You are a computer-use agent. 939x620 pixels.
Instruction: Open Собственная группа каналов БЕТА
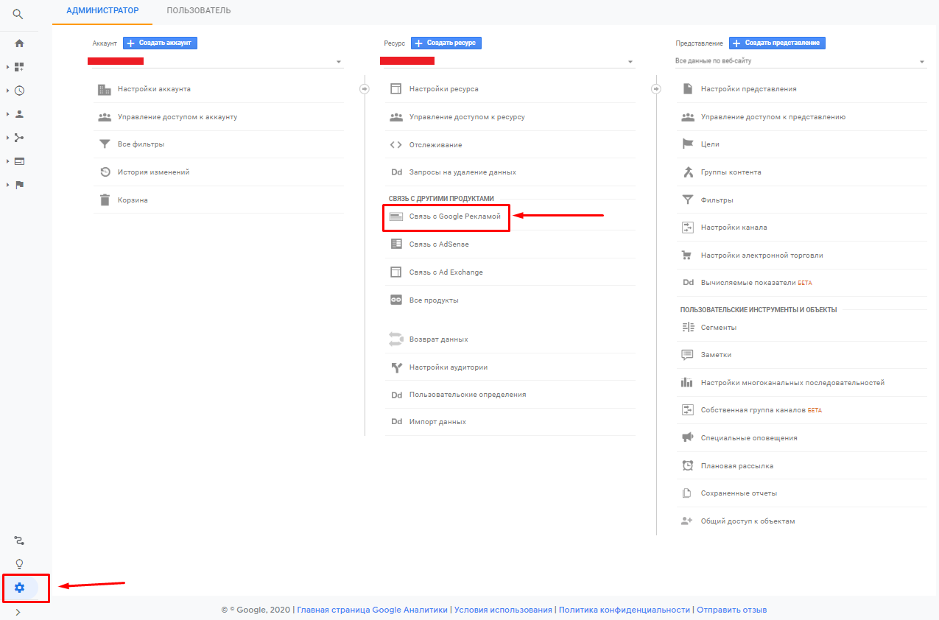click(x=761, y=410)
